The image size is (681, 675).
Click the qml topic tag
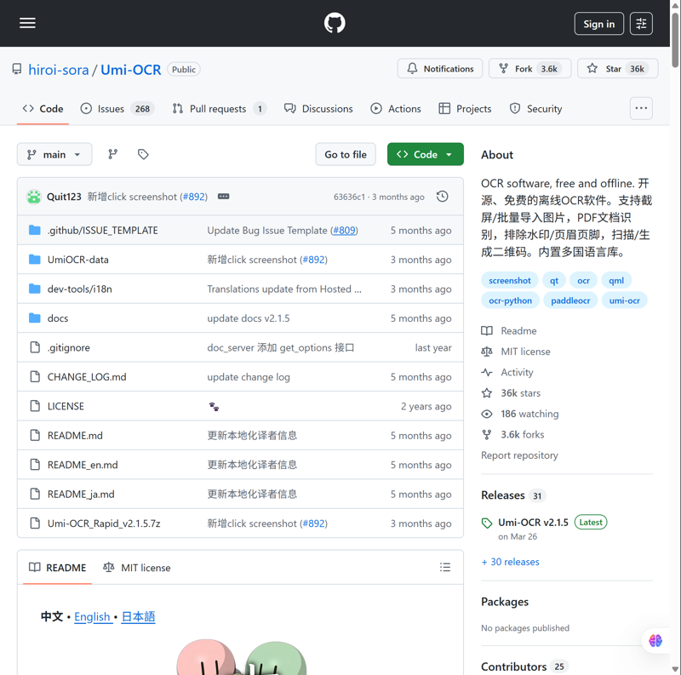click(x=615, y=281)
